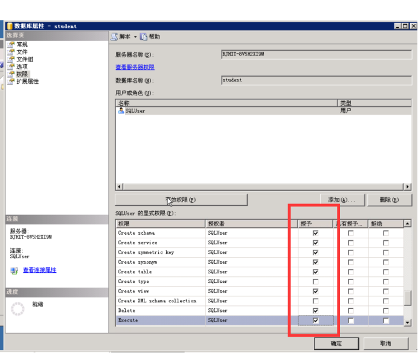This screenshot has width=418, height=353.
Task: Select the Create type permission row
Action: tap(260, 281)
